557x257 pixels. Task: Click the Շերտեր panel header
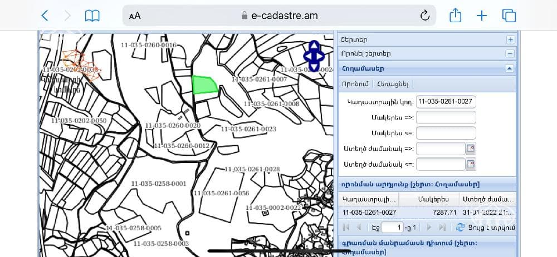pos(427,39)
